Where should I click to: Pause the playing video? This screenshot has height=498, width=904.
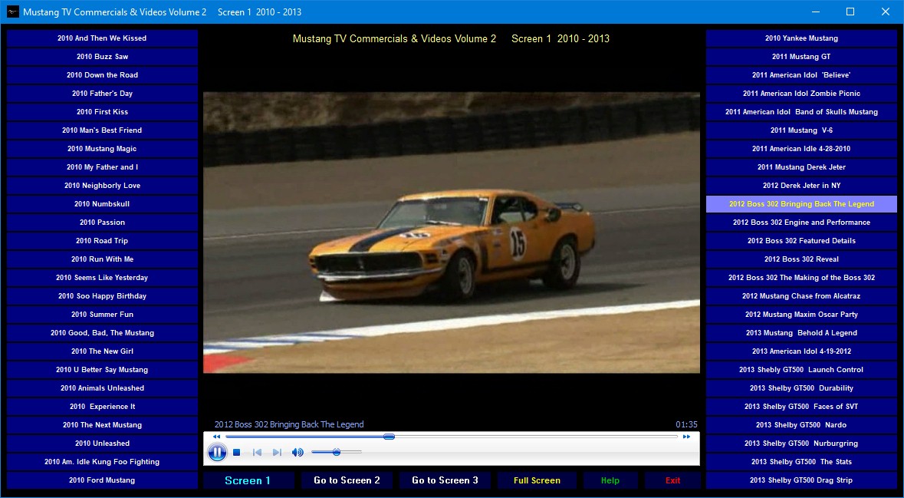click(217, 453)
